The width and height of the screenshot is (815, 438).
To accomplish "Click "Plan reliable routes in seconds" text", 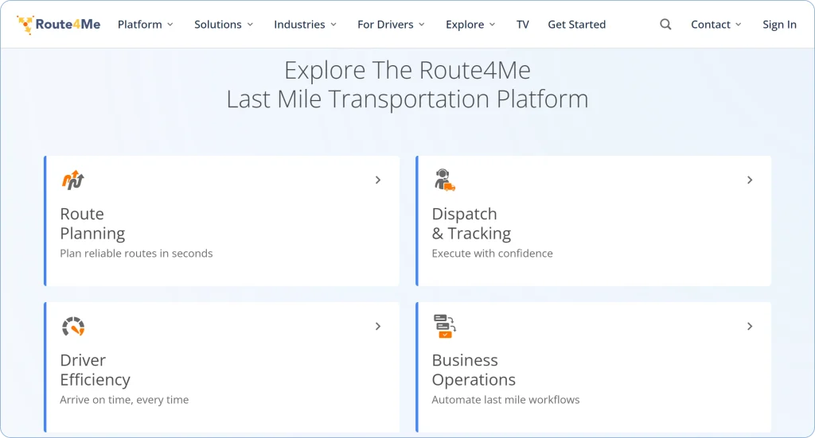I will [136, 254].
